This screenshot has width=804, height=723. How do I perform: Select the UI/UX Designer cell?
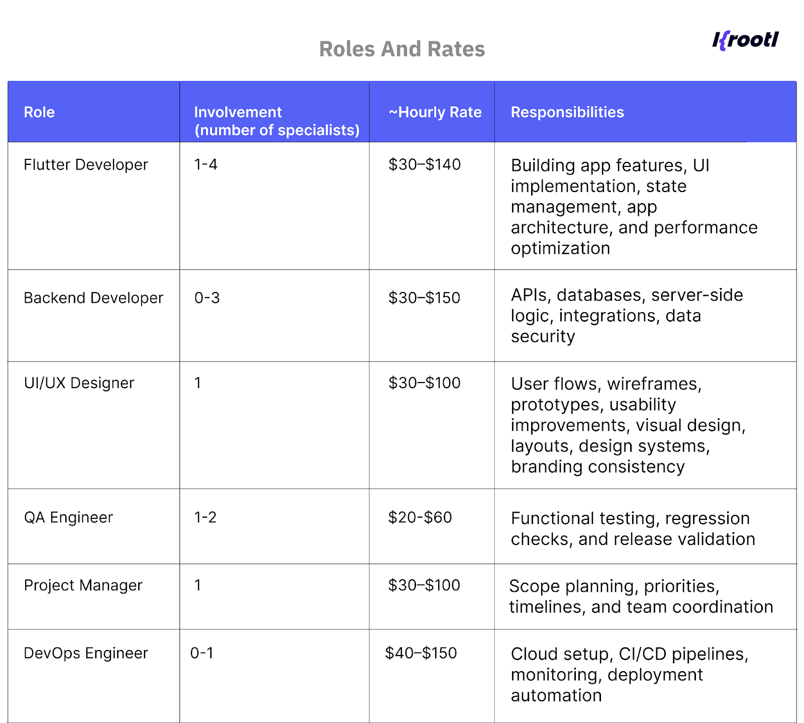click(79, 383)
